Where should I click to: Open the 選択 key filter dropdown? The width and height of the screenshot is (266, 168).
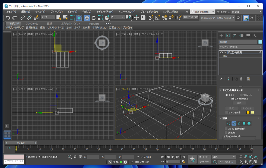[x=224, y=157]
